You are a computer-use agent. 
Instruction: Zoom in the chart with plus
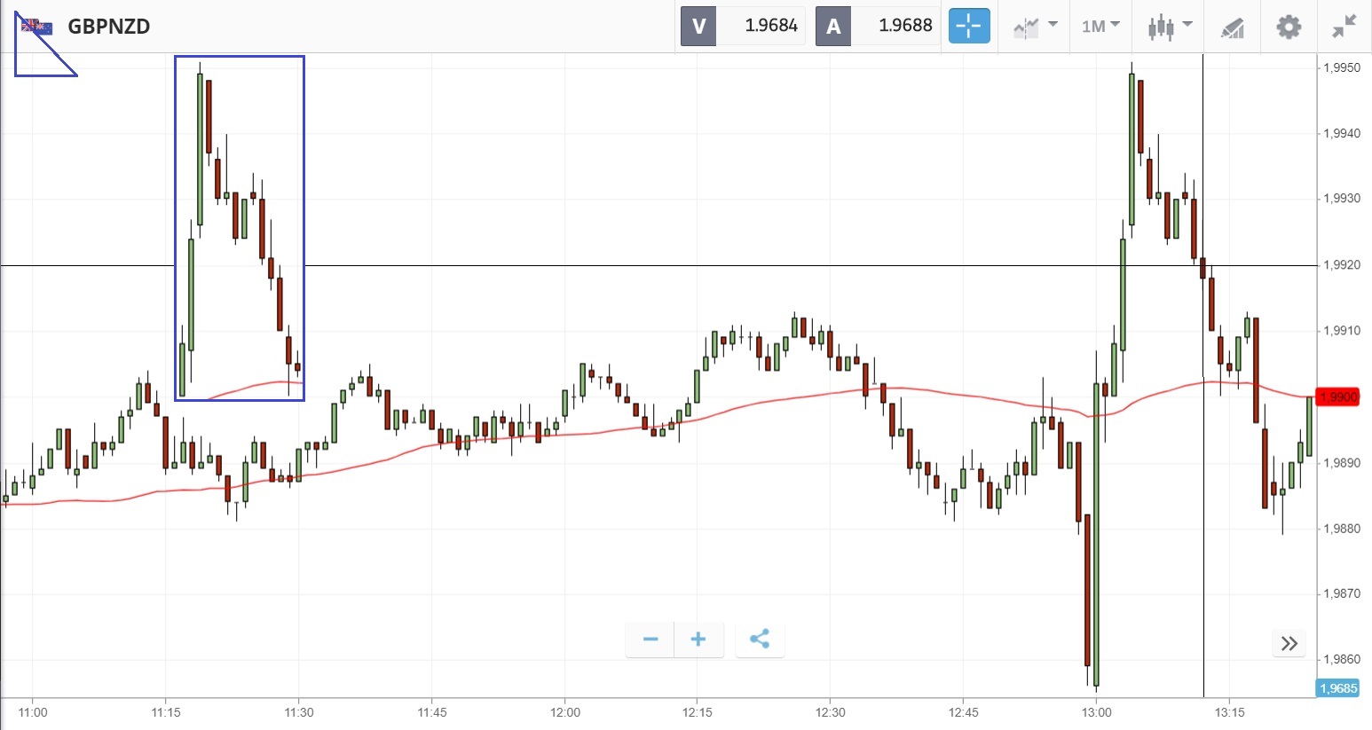coord(698,640)
